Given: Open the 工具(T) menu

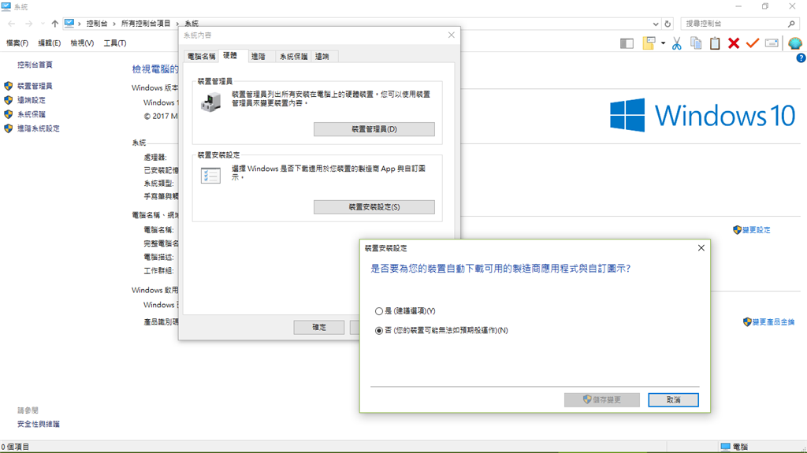Looking at the screenshot, I should 115,43.
